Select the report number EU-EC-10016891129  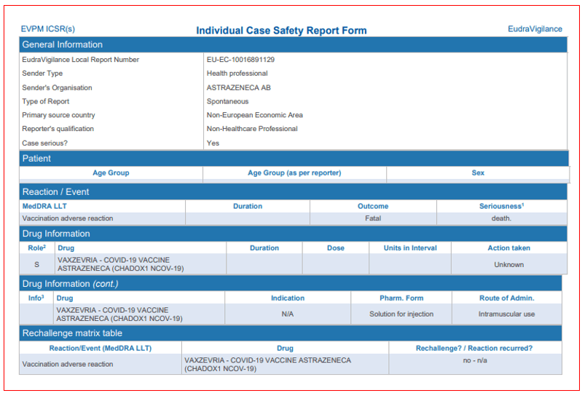click(x=240, y=60)
